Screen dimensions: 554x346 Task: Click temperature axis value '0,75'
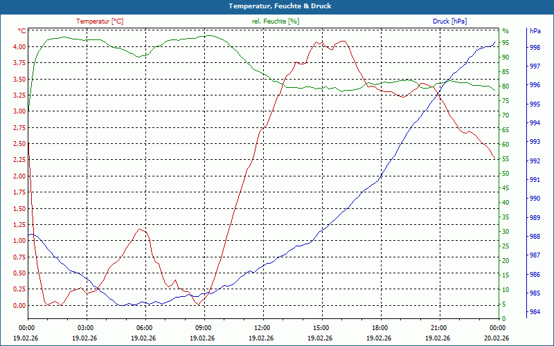[19, 257]
